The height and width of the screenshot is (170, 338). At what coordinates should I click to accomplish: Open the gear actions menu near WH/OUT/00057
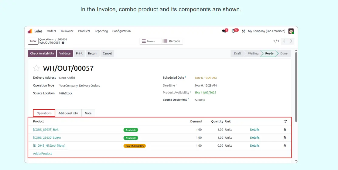pos(63,43)
